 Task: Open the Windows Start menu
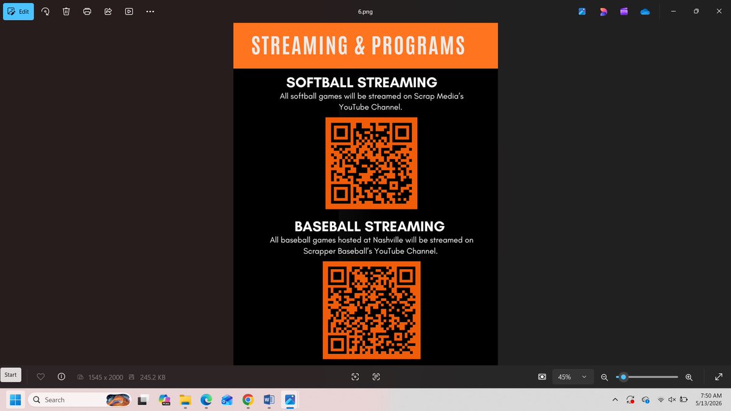click(x=15, y=400)
